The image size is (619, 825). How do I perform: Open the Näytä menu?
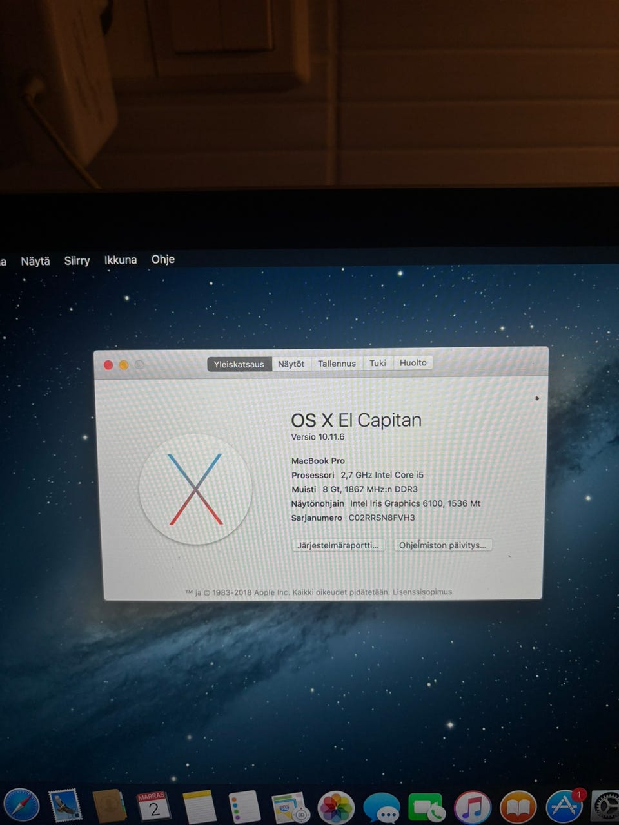35,261
